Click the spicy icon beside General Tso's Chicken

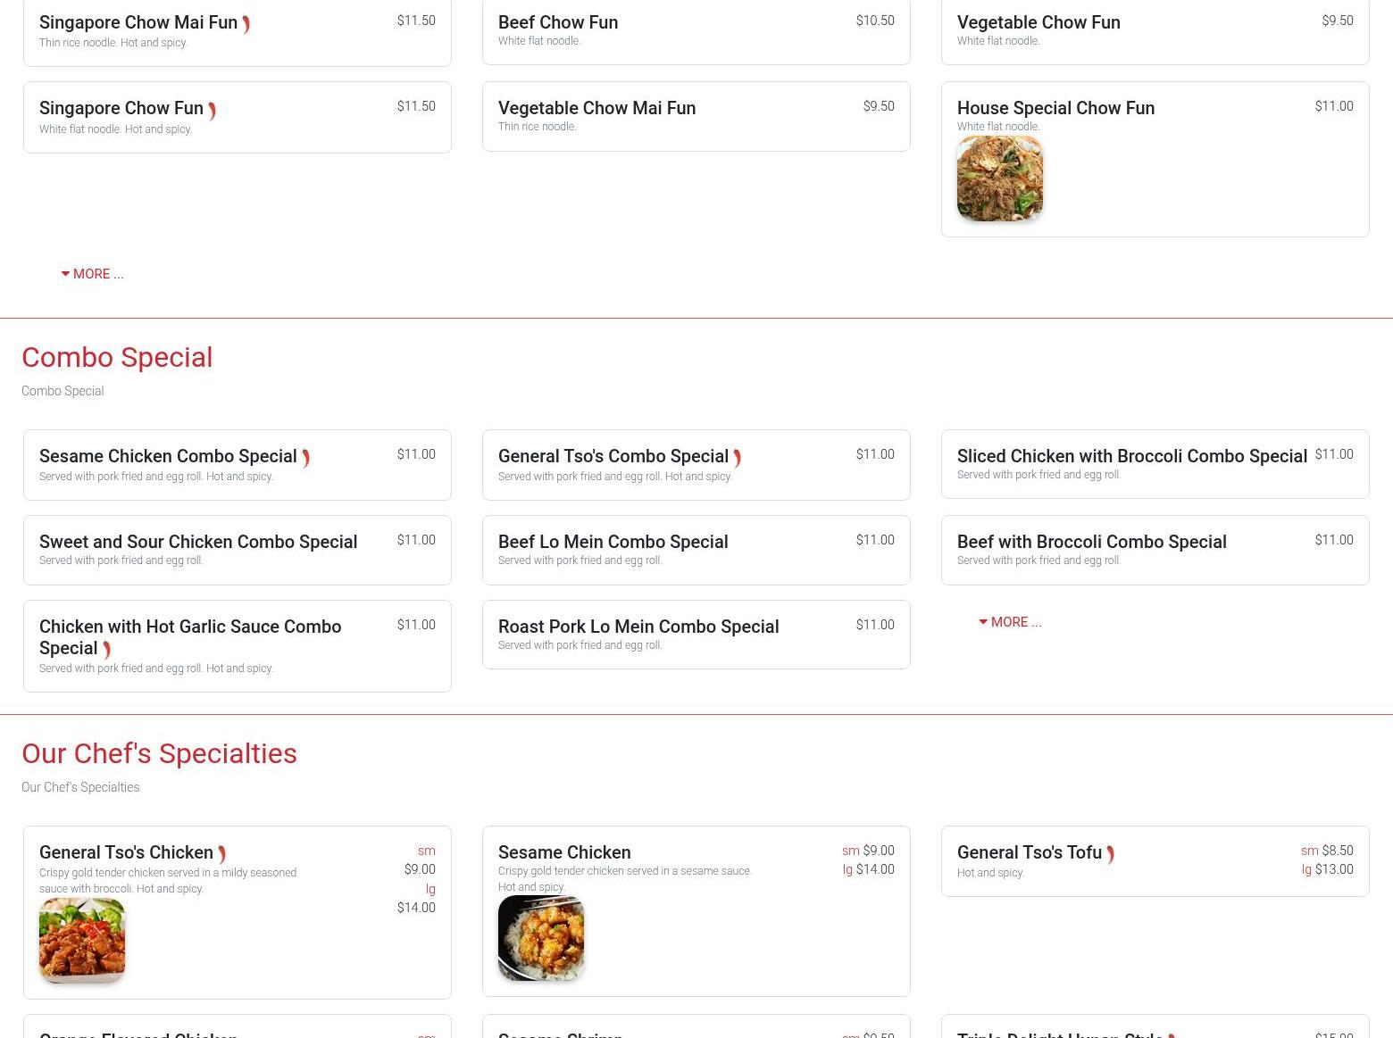point(222,855)
